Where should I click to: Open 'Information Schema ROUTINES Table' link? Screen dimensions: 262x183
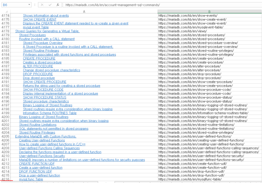[x=50, y=113]
